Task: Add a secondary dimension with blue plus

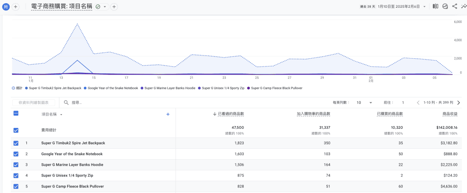Action: pos(168,114)
